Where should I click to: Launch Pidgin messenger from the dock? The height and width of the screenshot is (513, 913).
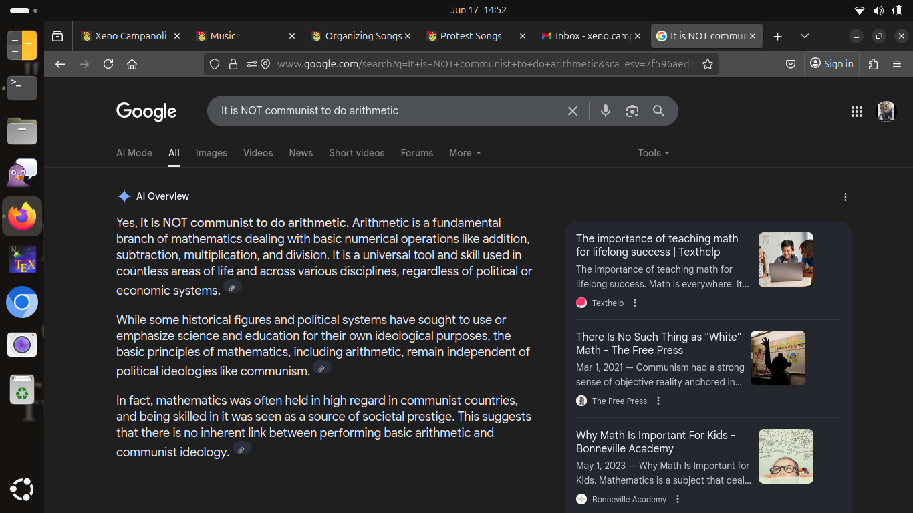coord(22,173)
